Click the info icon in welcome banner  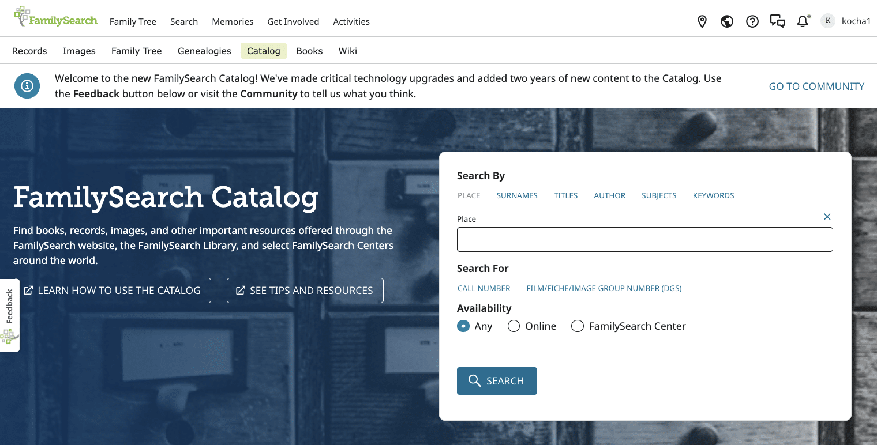point(27,86)
